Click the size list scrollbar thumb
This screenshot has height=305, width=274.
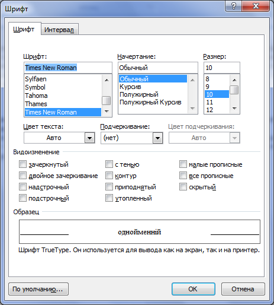pyautogui.click(x=234, y=90)
